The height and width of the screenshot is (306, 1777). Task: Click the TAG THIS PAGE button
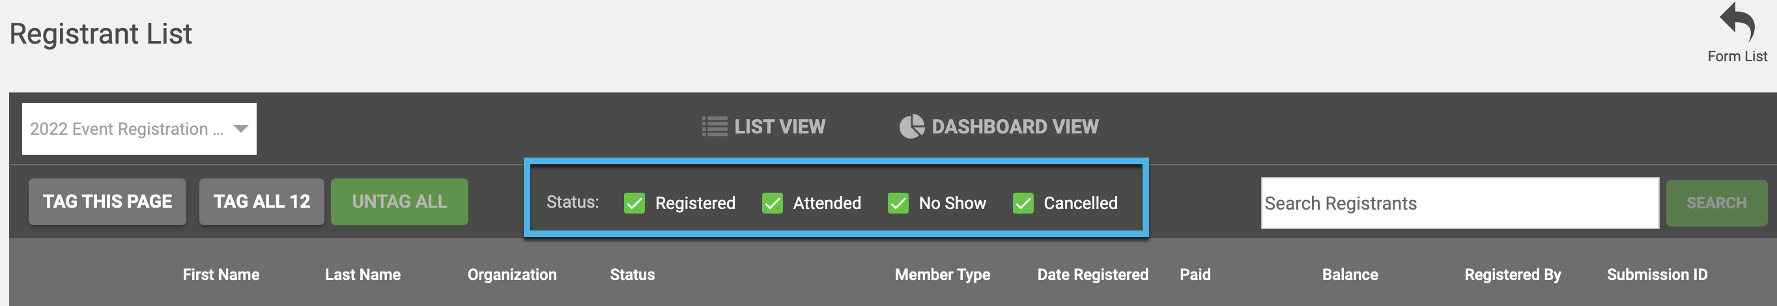[107, 202]
